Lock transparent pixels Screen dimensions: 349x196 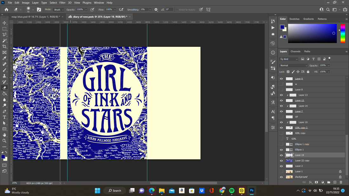(x=288, y=72)
